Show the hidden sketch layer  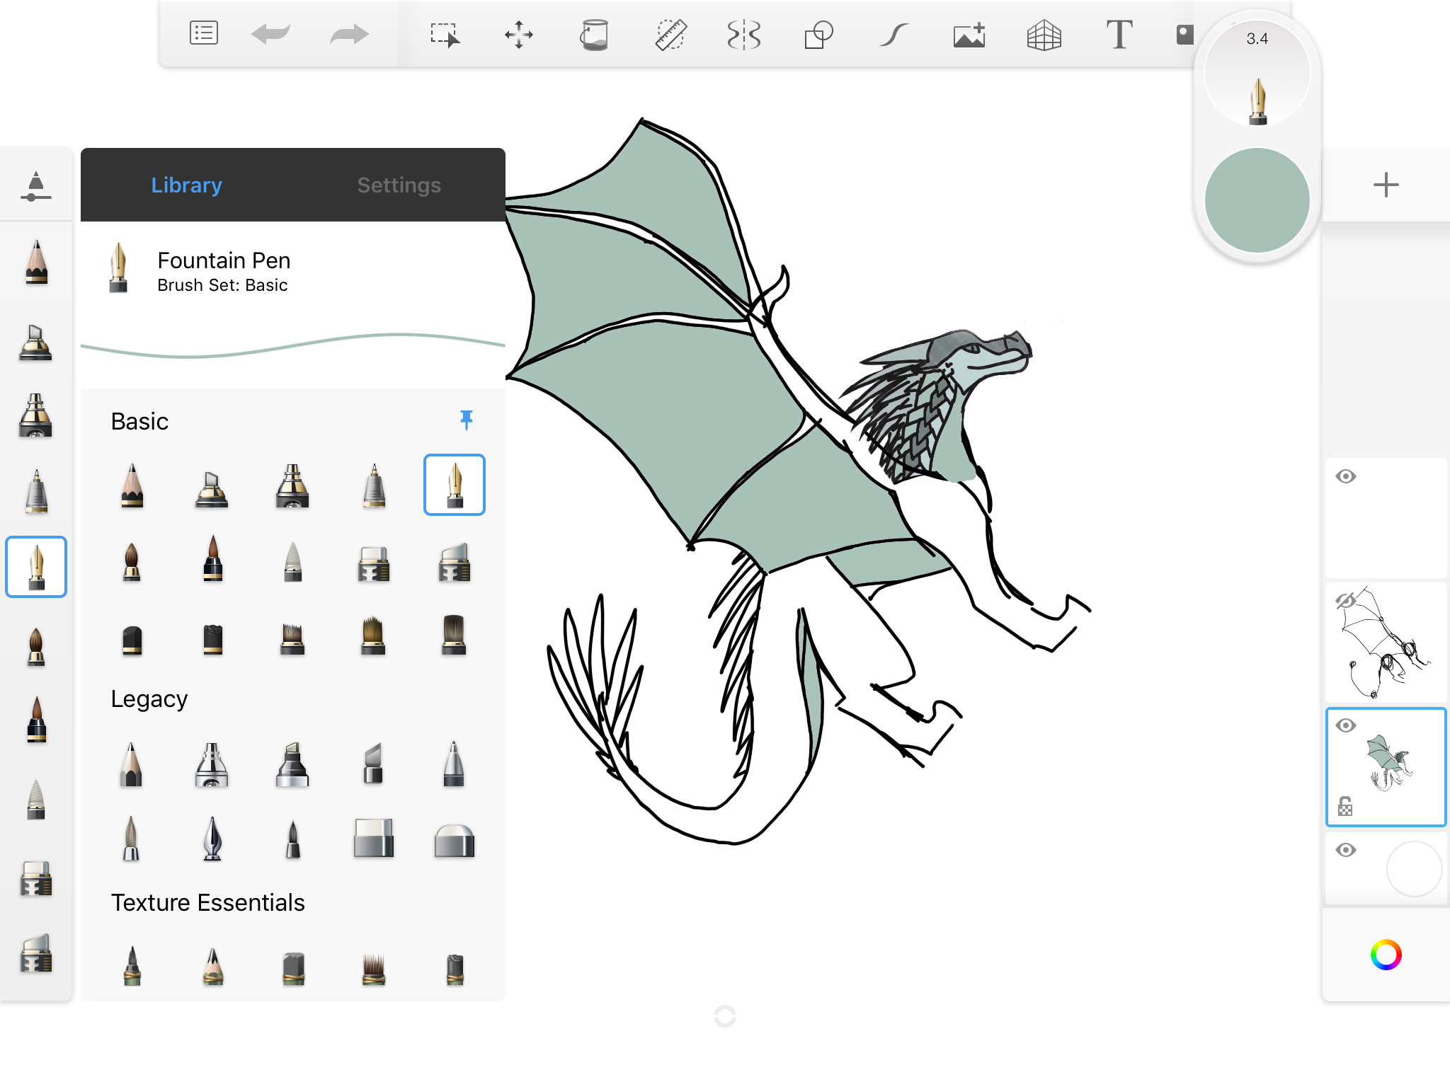[x=1345, y=602]
